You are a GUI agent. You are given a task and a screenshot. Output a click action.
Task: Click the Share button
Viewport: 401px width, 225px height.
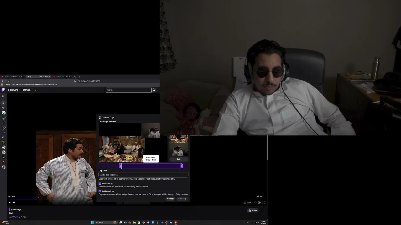[253, 211]
